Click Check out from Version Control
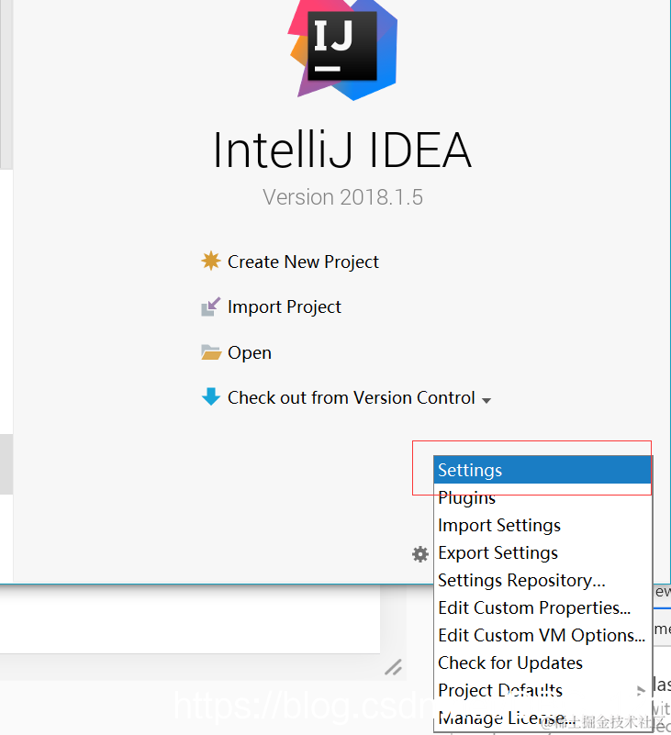The image size is (671, 735). (x=352, y=397)
